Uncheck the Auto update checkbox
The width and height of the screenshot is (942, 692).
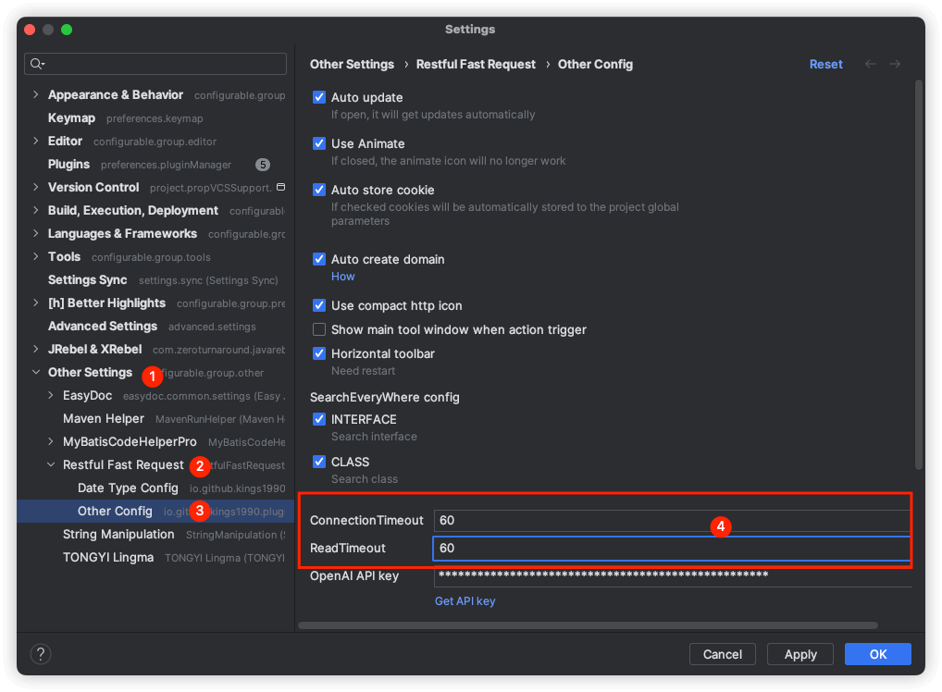click(319, 97)
